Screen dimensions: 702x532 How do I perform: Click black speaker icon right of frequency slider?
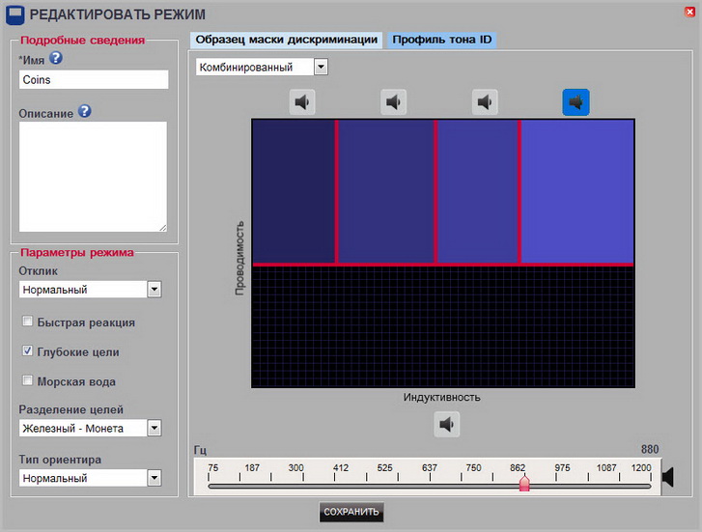668,476
